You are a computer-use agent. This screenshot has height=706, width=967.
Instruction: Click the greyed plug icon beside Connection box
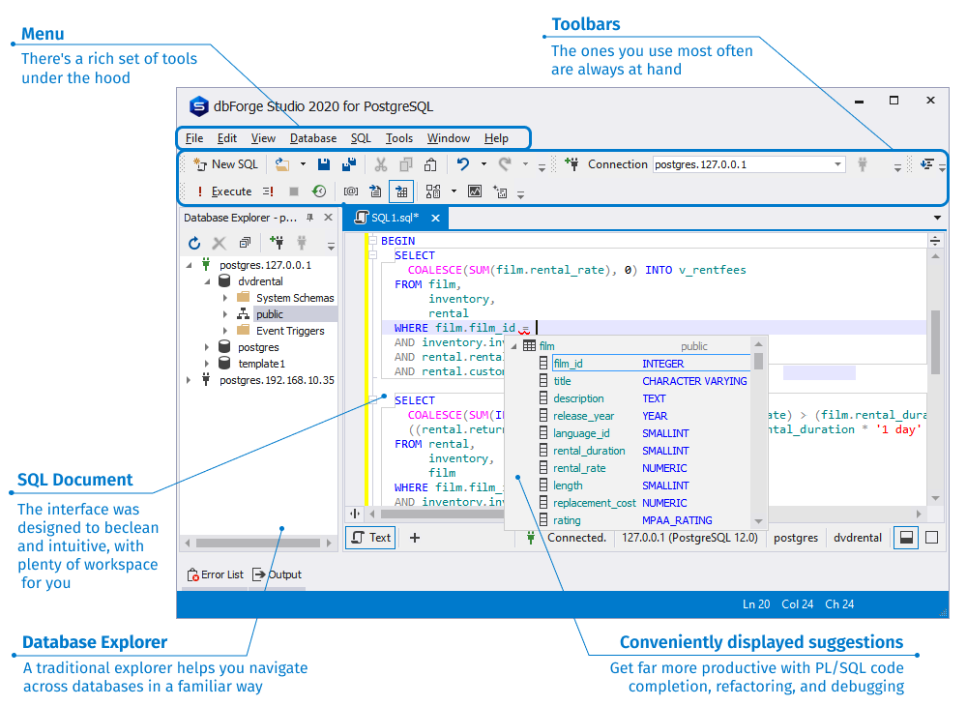click(x=863, y=164)
